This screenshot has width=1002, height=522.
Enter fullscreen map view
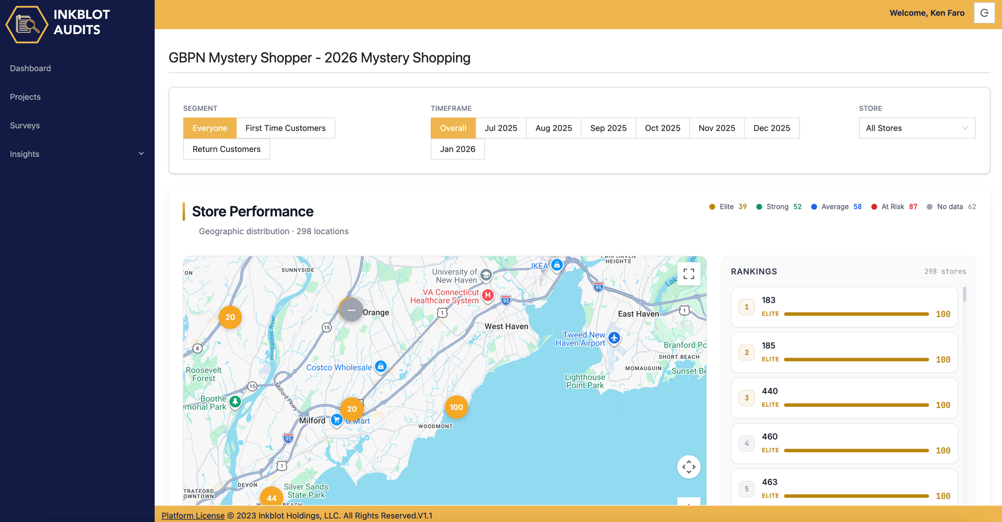click(x=688, y=274)
